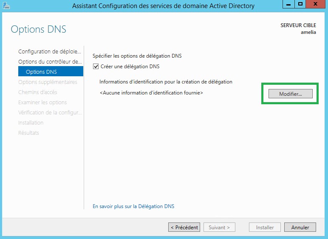This screenshot has width=328, height=239.
Task: Click the Suivant button
Action: coord(219,228)
